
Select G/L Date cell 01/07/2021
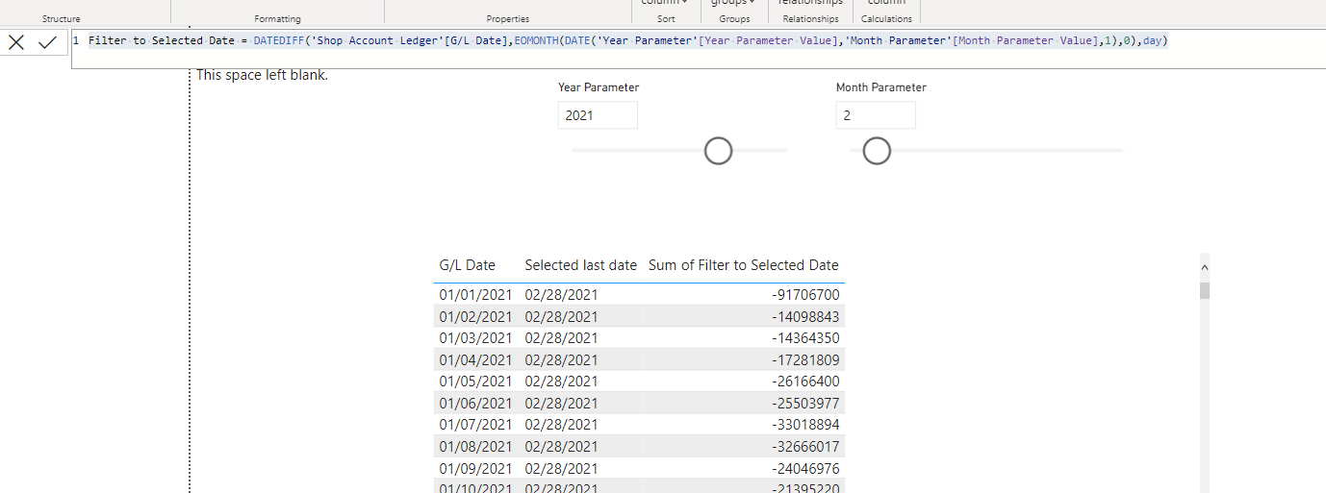pyautogui.click(x=476, y=425)
